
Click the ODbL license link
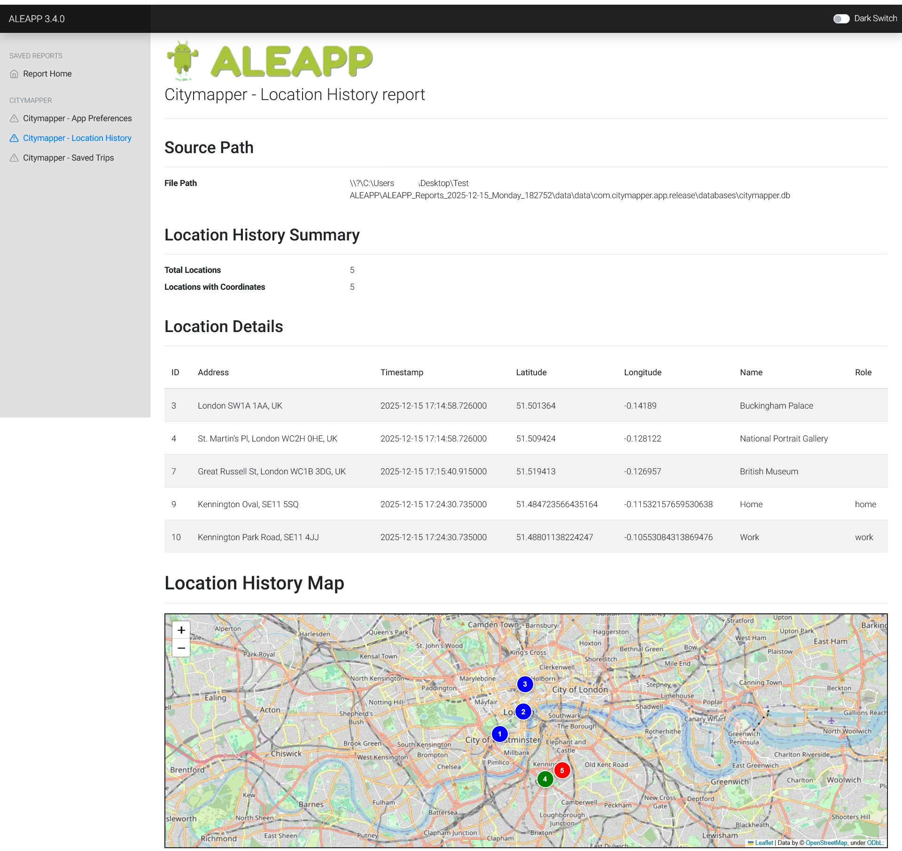click(875, 843)
